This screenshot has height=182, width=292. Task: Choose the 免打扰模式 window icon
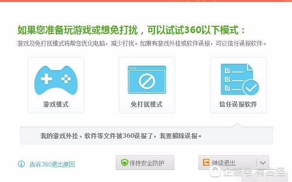pos(147,80)
